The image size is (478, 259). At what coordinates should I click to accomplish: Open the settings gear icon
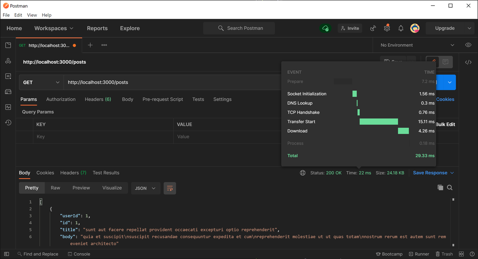coord(387,28)
